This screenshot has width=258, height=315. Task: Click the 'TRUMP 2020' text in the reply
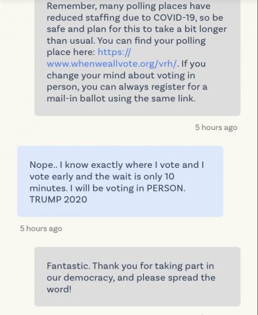click(58, 200)
